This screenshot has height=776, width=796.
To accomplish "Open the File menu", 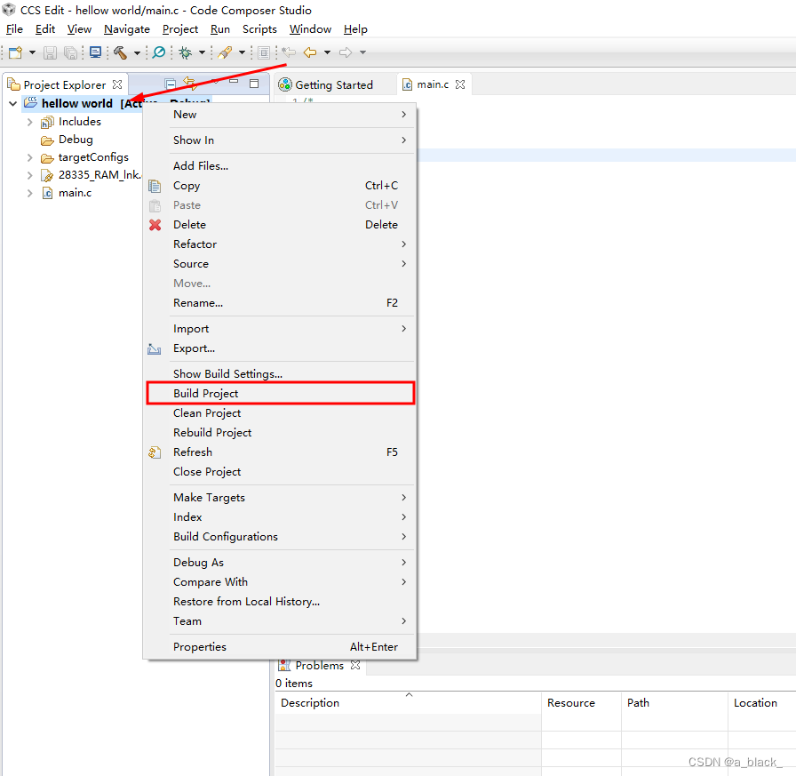I will point(14,29).
